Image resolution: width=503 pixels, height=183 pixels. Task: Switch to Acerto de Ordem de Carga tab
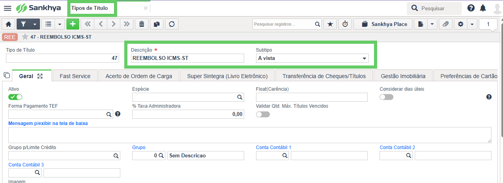pos(139,76)
